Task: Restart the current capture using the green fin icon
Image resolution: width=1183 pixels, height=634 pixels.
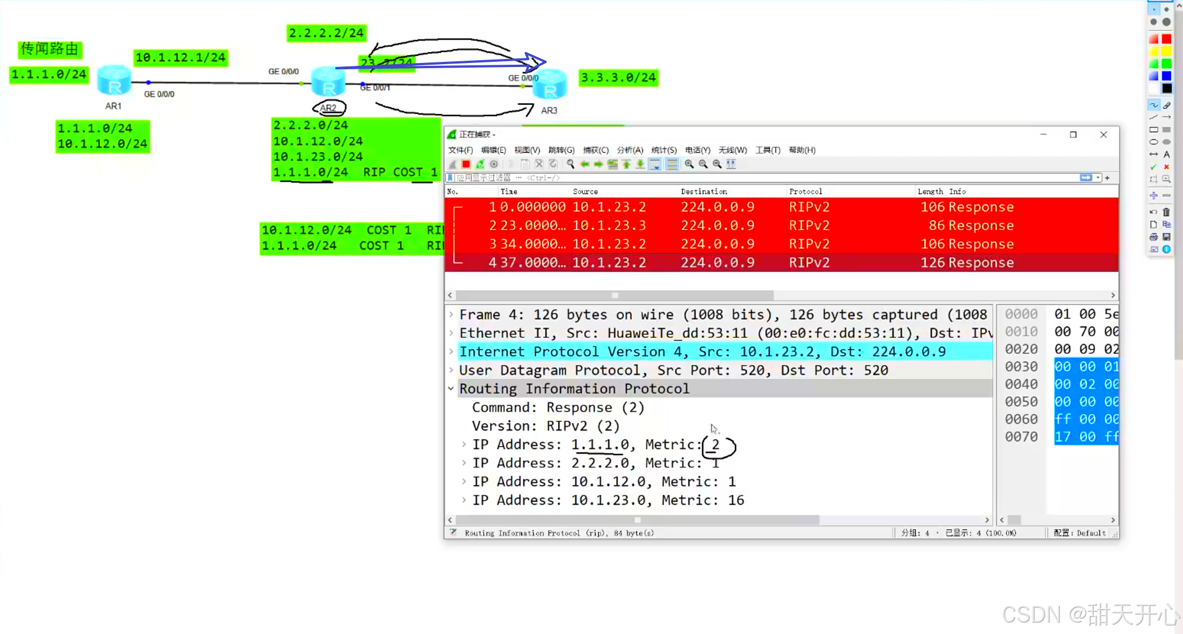Action: tap(480, 164)
